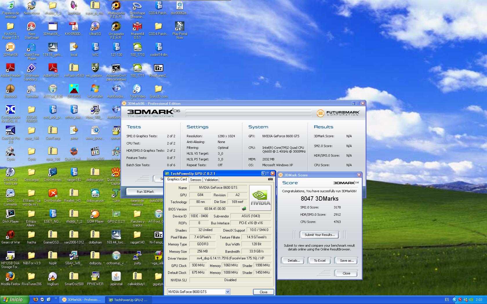Click the BIOS save chip icon in GPU-Z

click(x=244, y=209)
